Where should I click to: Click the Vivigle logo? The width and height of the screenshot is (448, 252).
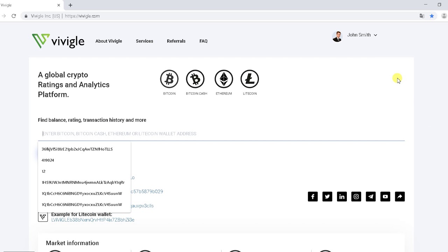tap(58, 41)
